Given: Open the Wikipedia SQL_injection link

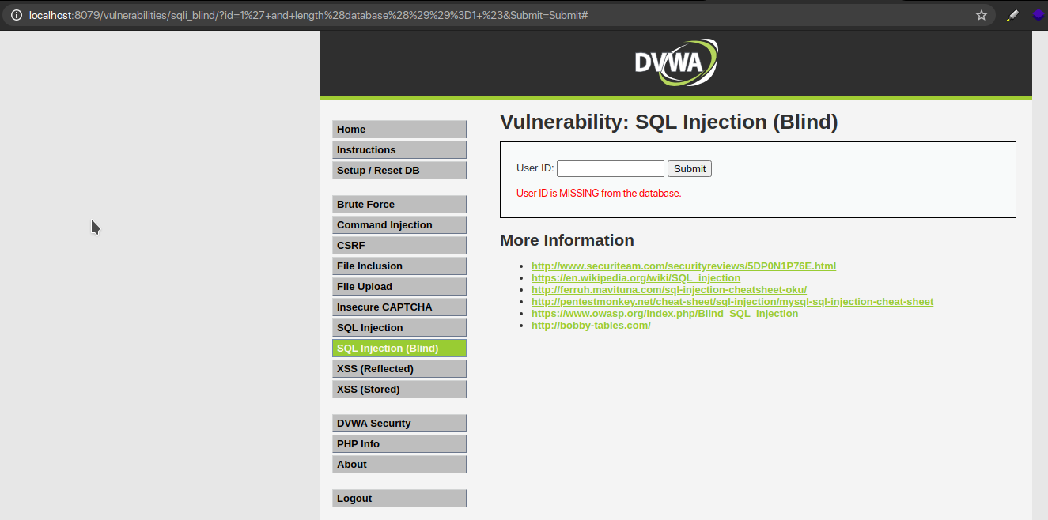Looking at the screenshot, I should point(636,278).
